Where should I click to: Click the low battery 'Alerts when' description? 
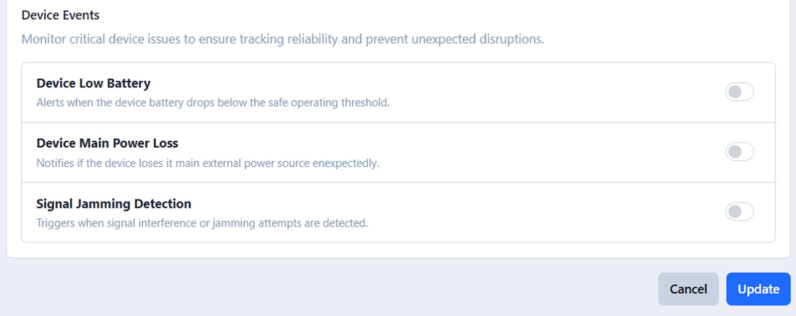point(213,103)
